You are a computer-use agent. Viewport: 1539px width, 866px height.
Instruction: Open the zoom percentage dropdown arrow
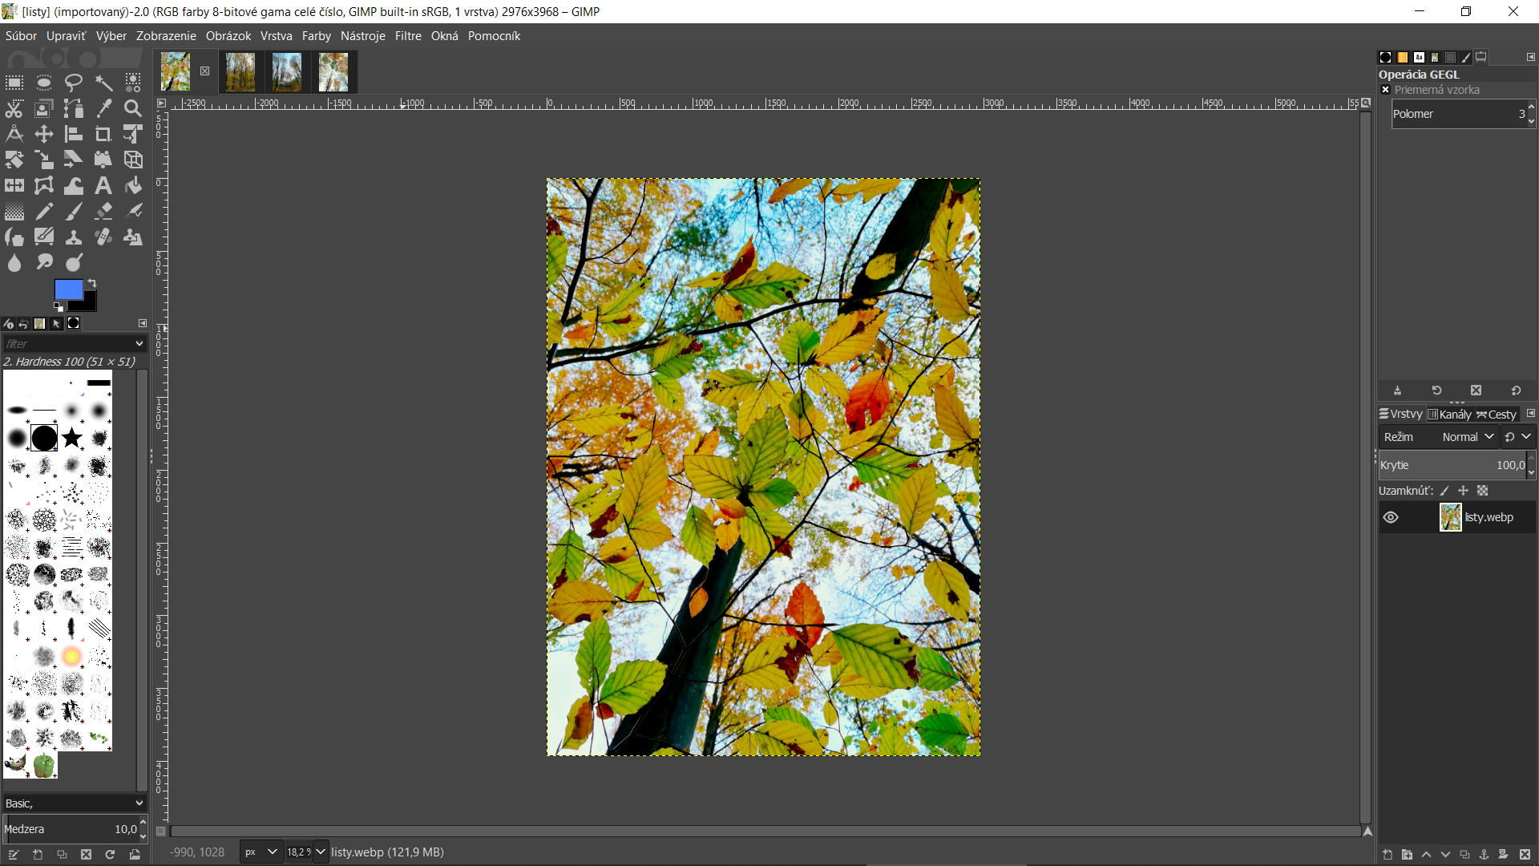click(x=321, y=852)
